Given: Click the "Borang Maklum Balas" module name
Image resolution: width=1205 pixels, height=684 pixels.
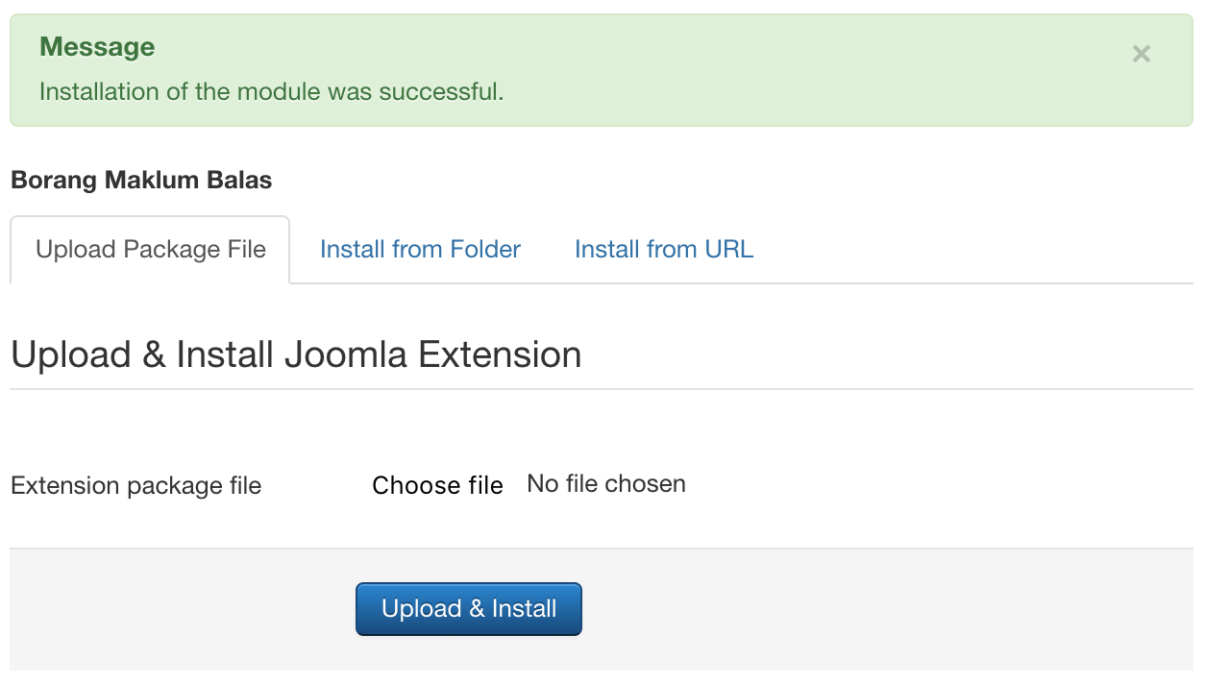Looking at the screenshot, I should pos(141,180).
